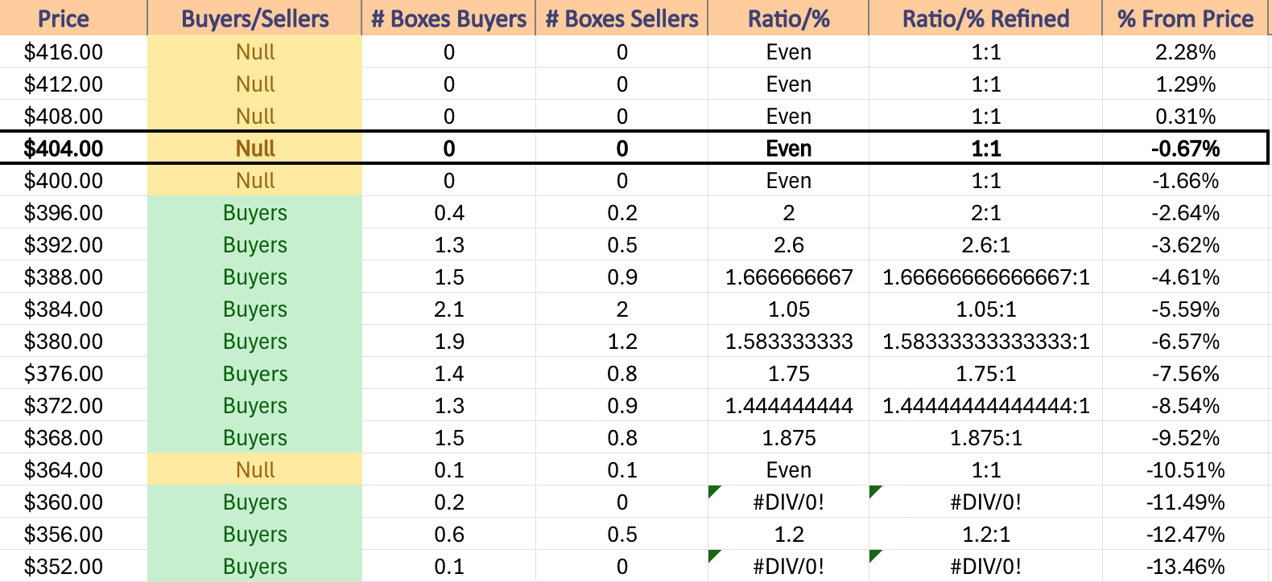Select the $376.00 price cell
Viewport: 1272px width, 582px height.
73,374
